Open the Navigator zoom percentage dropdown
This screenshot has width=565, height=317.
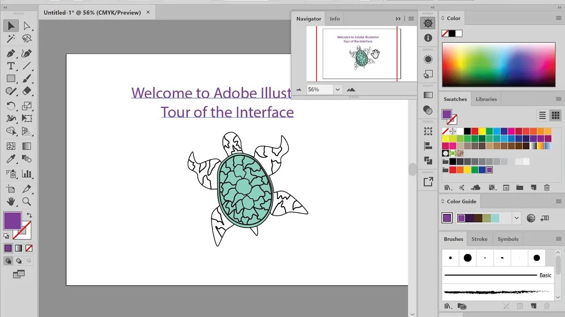tap(338, 89)
